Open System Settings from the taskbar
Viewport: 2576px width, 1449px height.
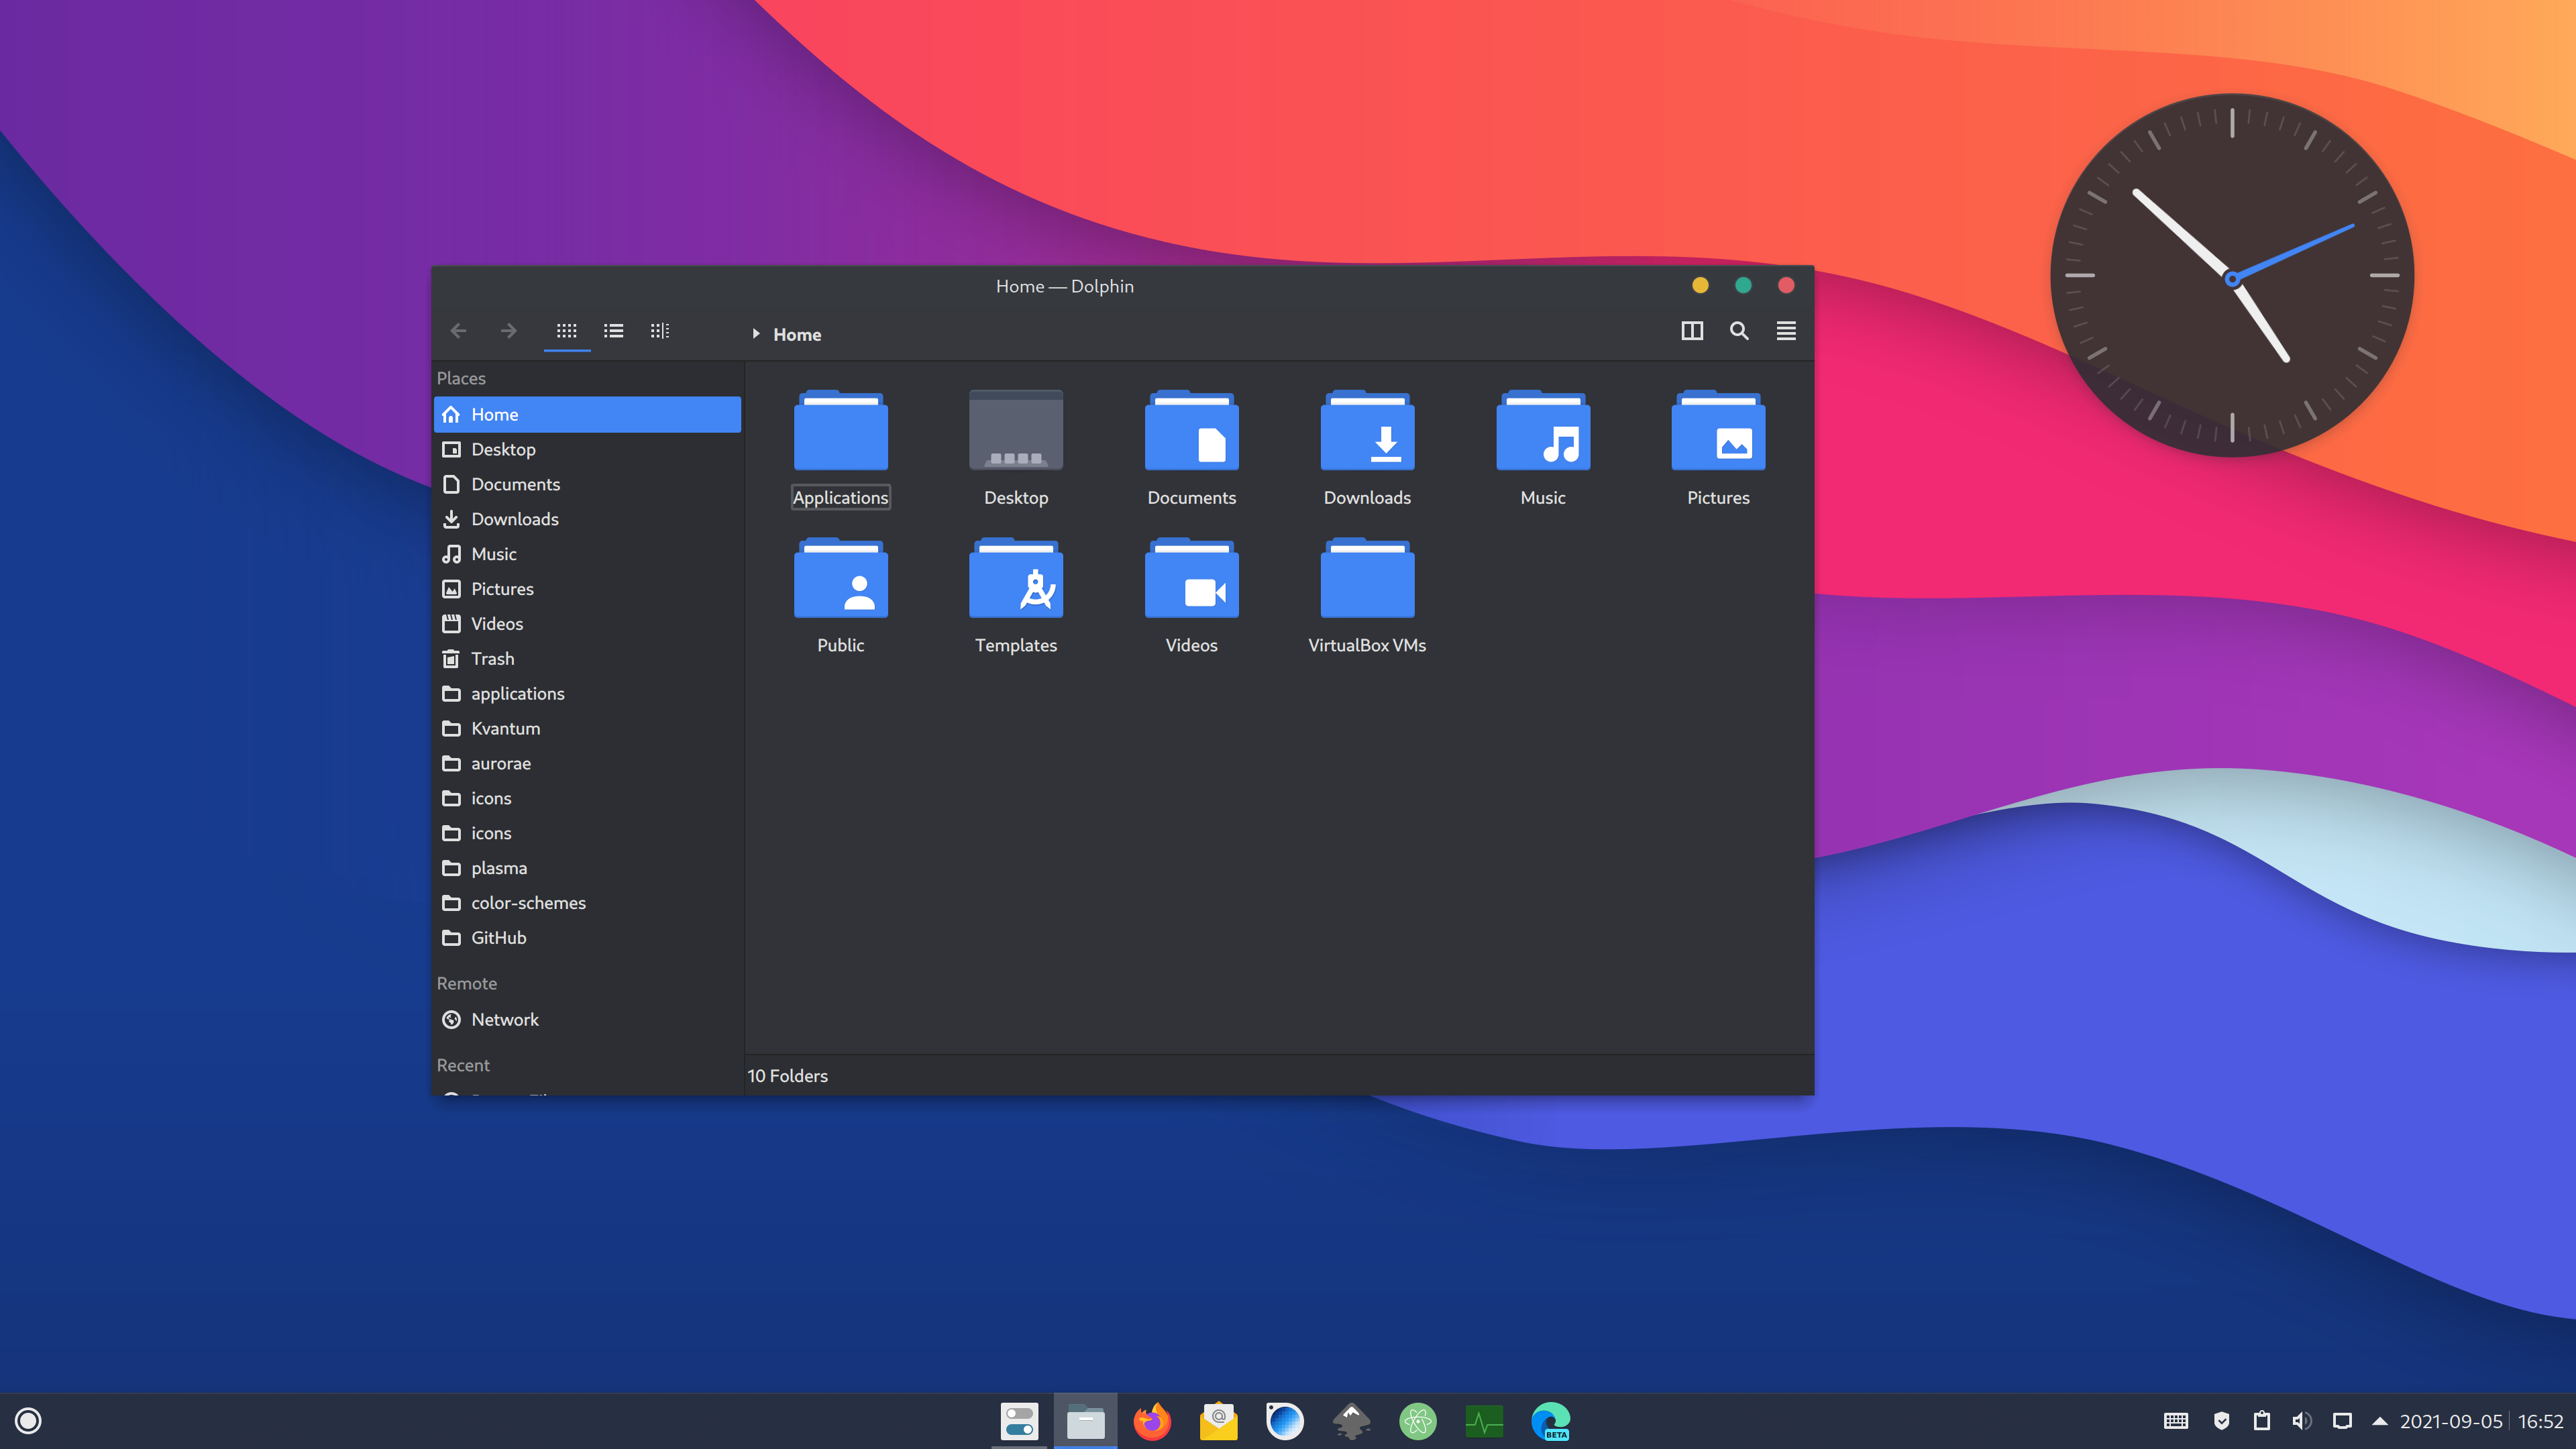point(1019,1421)
